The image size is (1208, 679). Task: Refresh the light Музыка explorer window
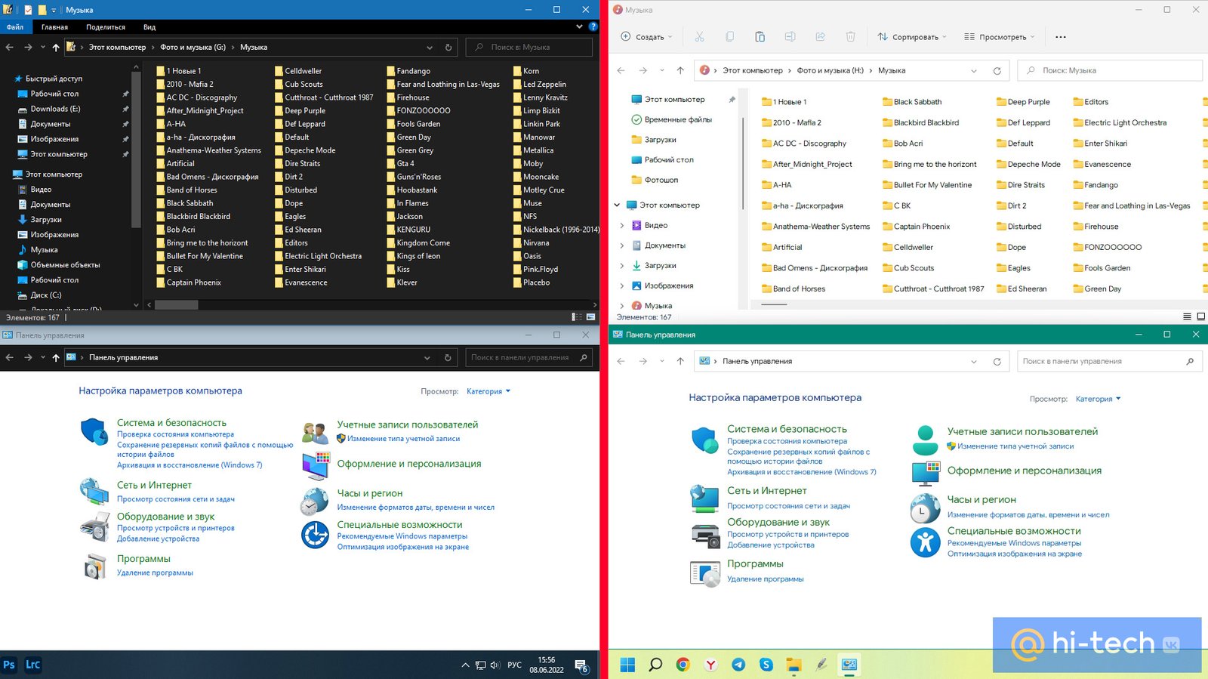tap(997, 70)
